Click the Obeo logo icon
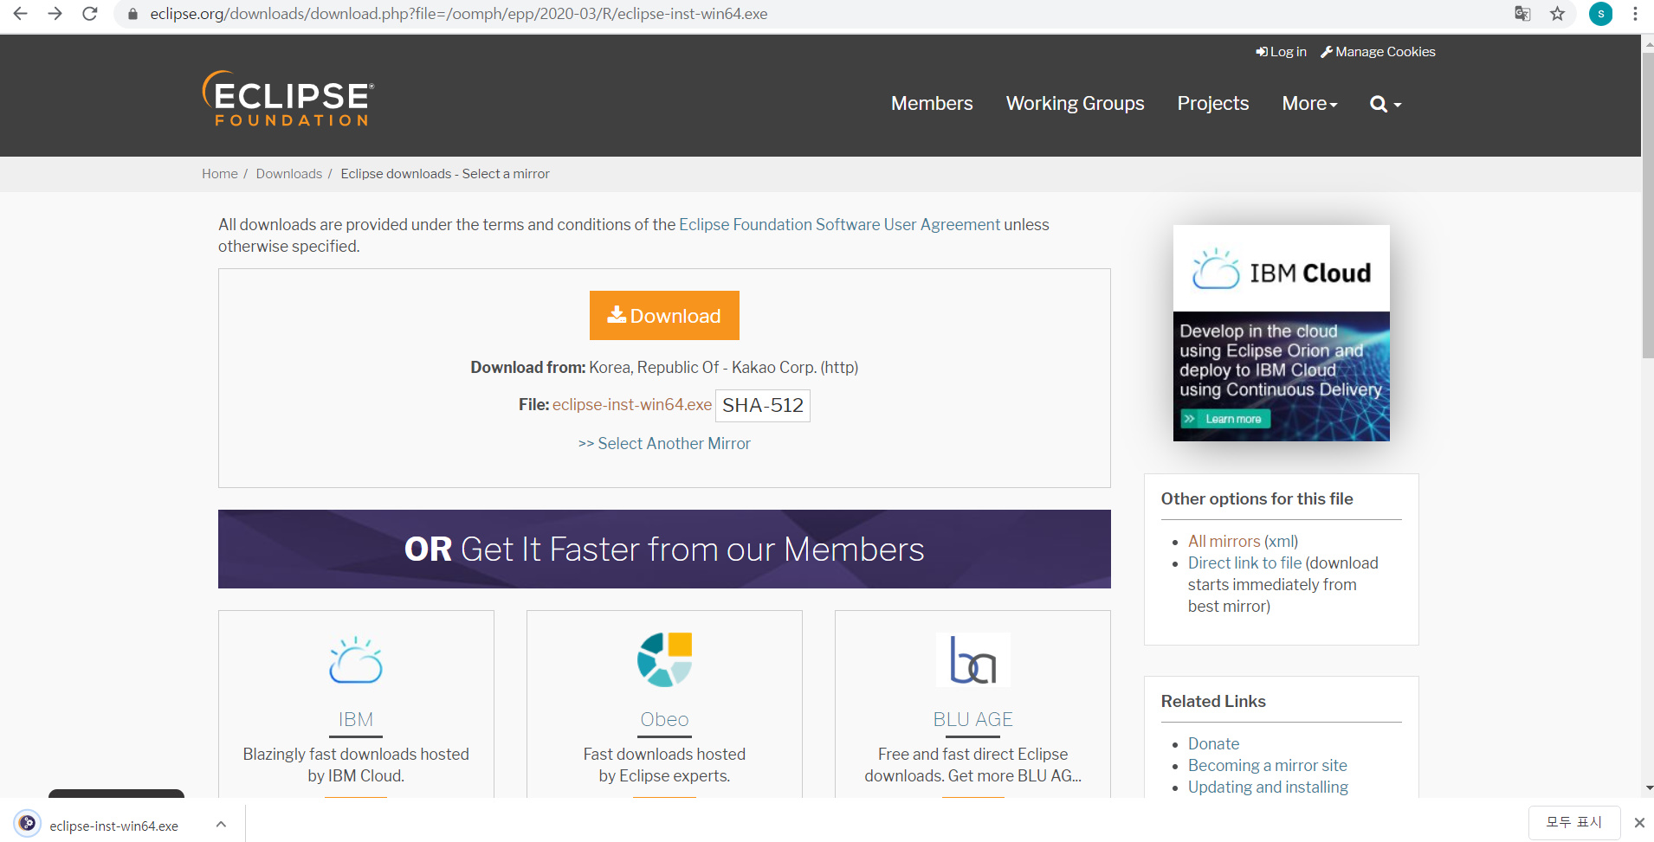The height and width of the screenshot is (842, 1654). pyautogui.click(x=664, y=659)
